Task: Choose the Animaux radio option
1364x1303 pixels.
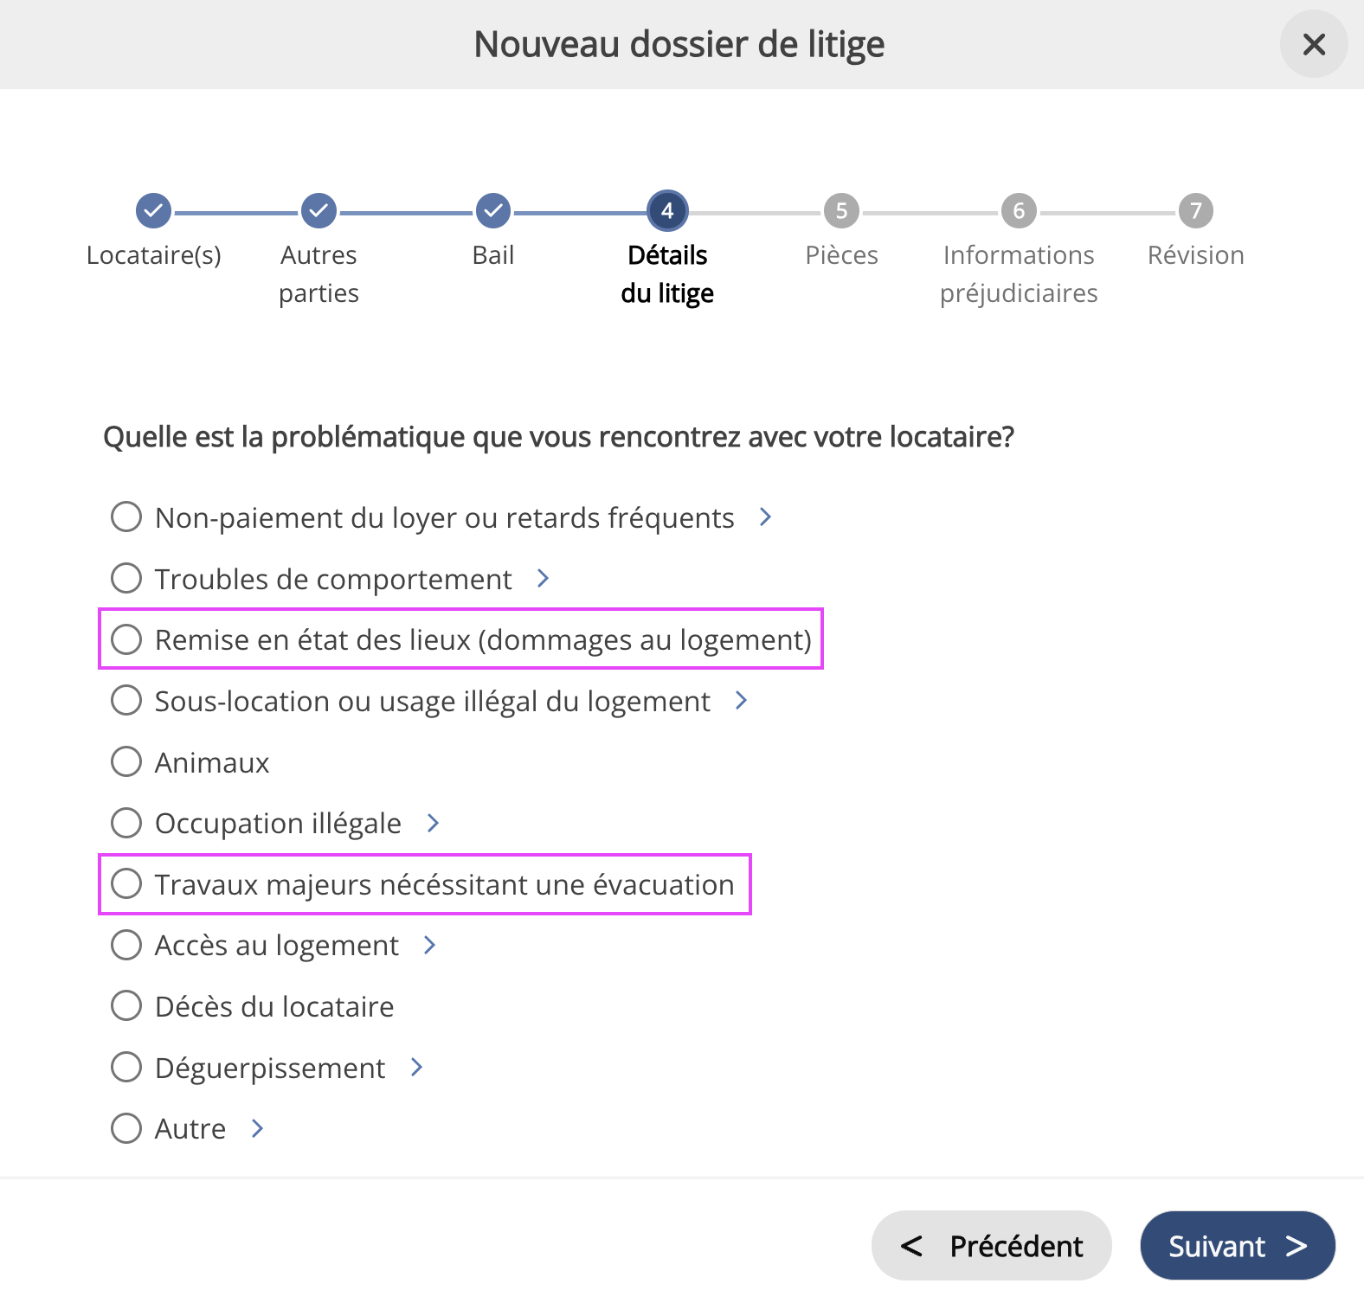Action: coord(126,761)
